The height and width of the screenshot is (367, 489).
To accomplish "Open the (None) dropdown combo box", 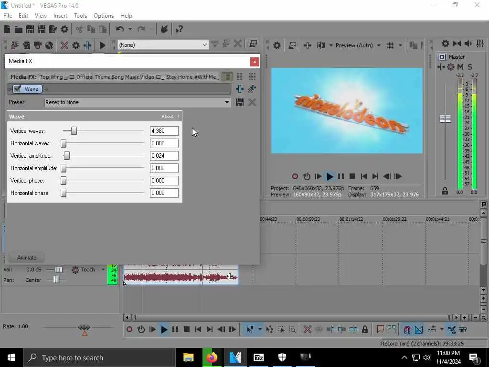I will [163, 45].
